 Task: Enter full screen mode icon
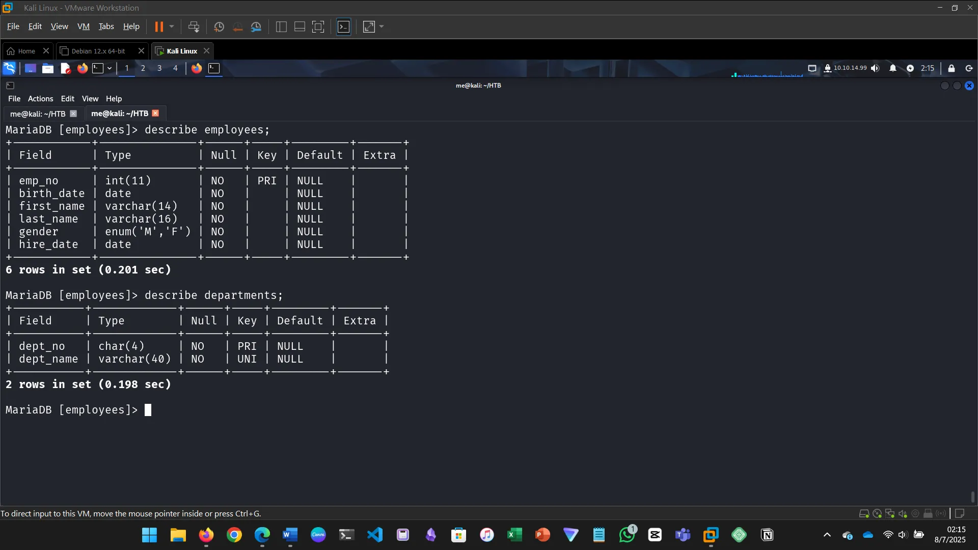[x=318, y=27]
